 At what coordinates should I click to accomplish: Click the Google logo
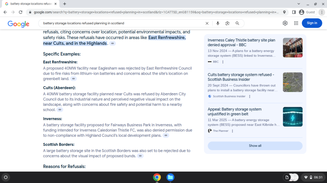coord(18,24)
